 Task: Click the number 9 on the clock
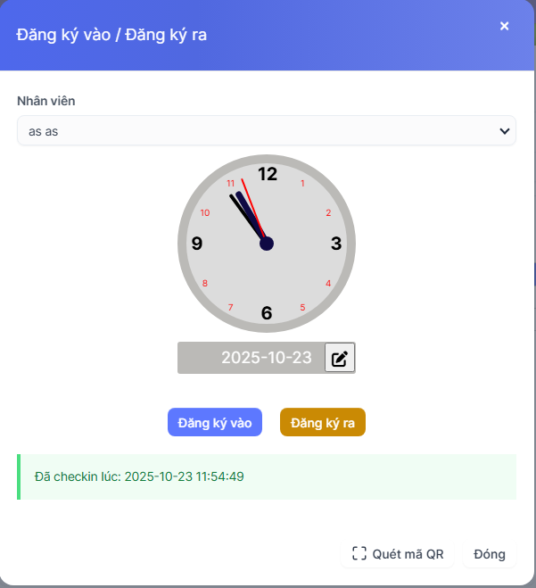197,243
